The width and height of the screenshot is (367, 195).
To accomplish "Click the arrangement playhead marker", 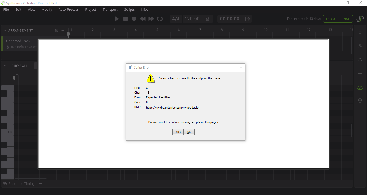I will 68,35.
